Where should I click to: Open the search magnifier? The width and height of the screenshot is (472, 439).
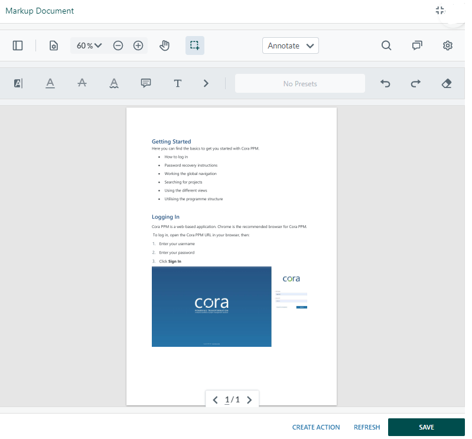[x=386, y=45]
